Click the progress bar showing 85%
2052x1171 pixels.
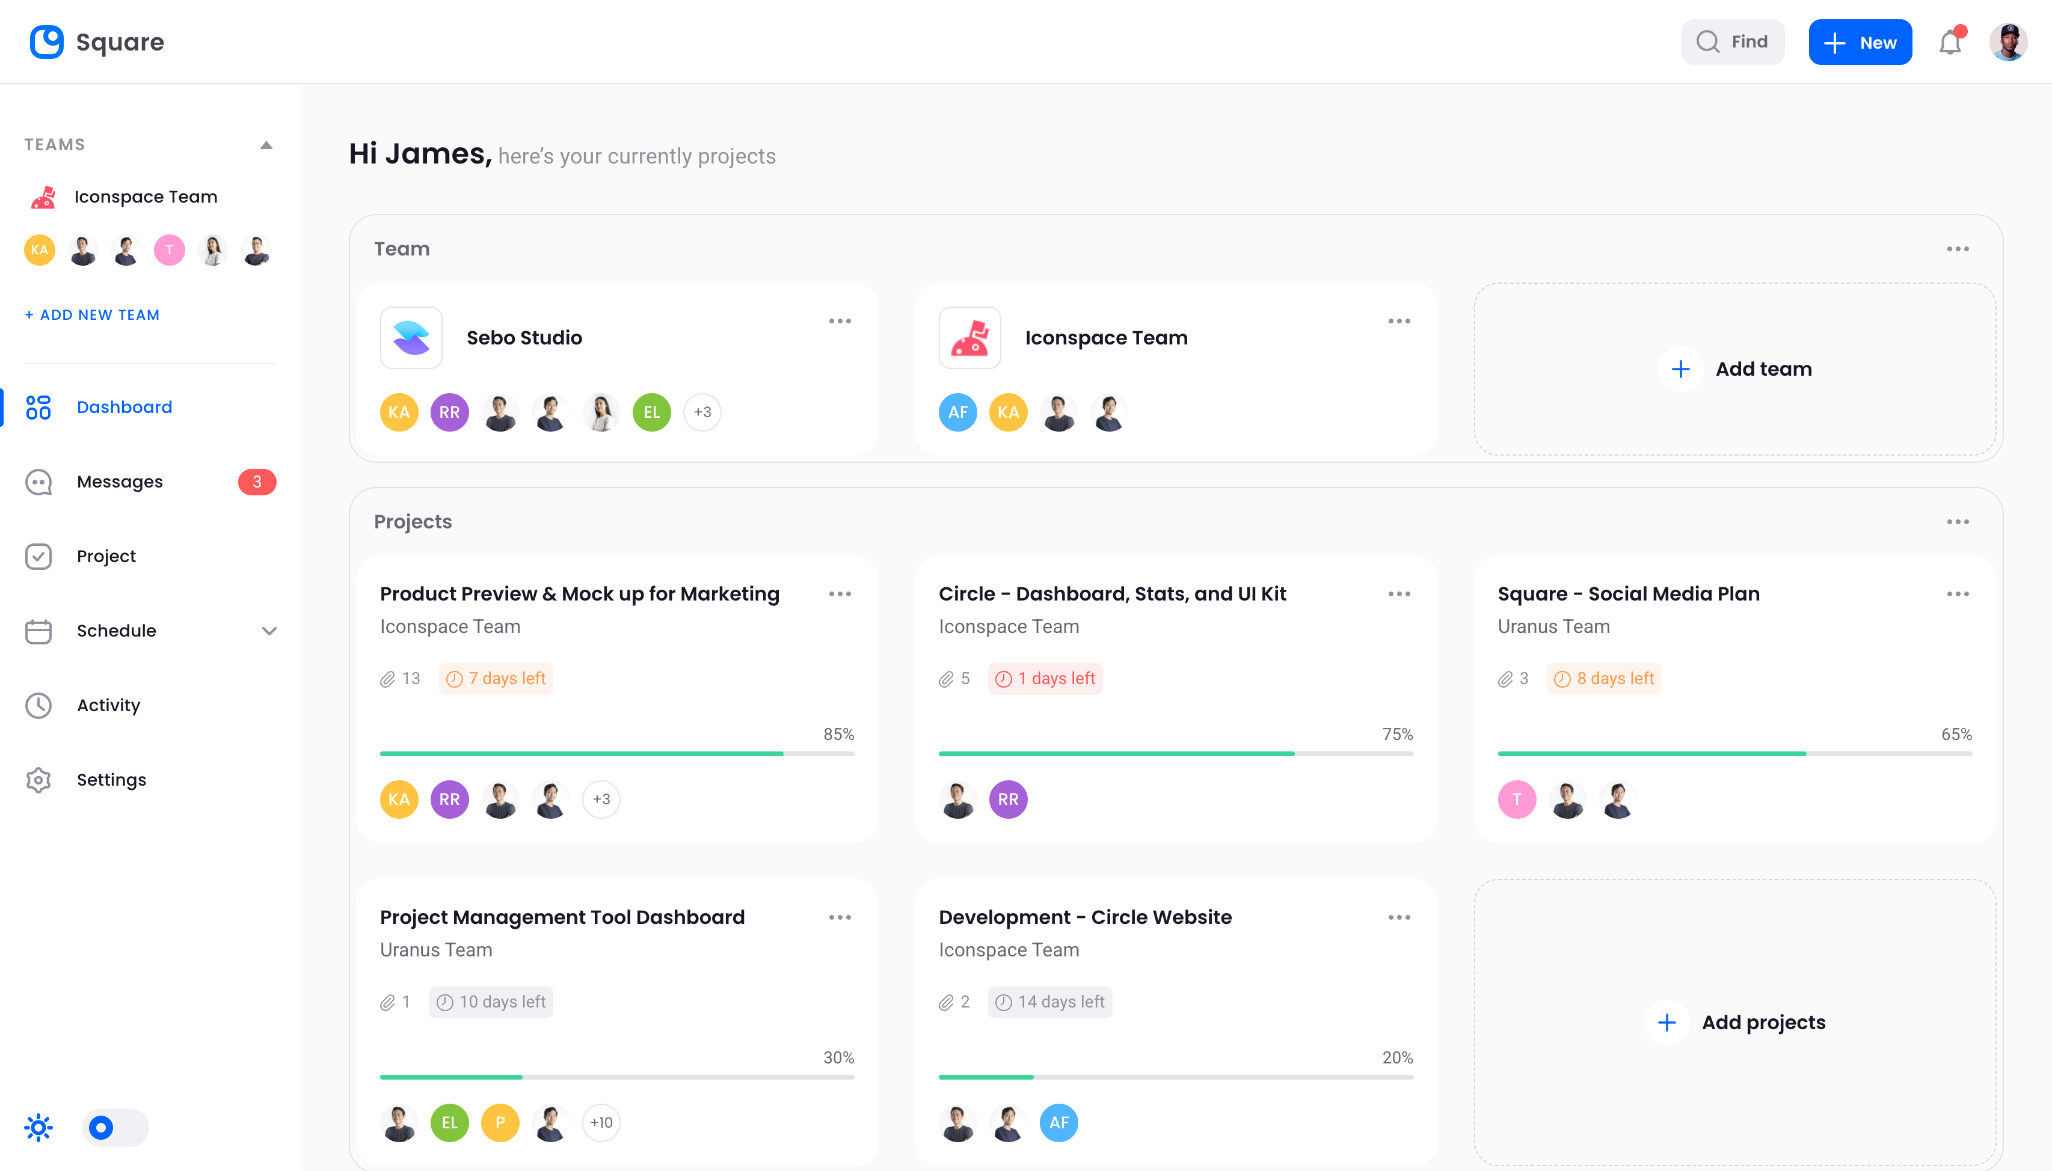(x=616, y=754)
